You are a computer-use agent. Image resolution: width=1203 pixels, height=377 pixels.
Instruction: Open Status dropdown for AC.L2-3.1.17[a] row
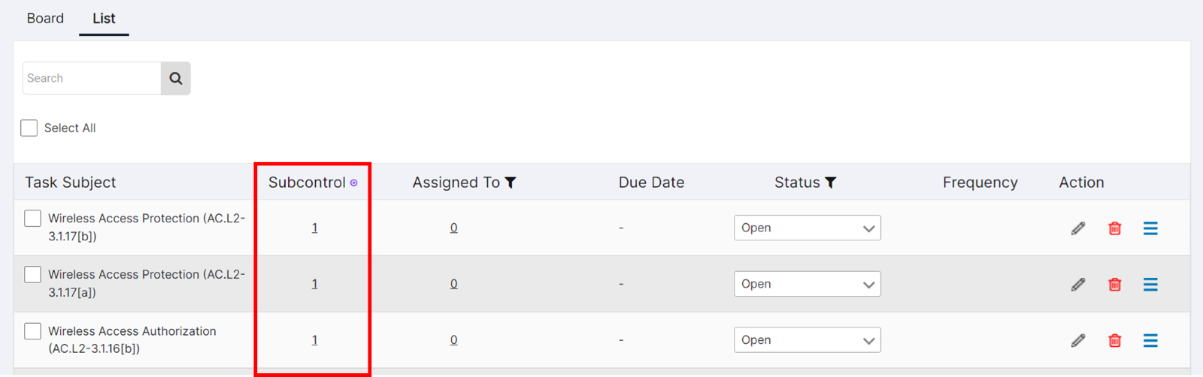807,284
